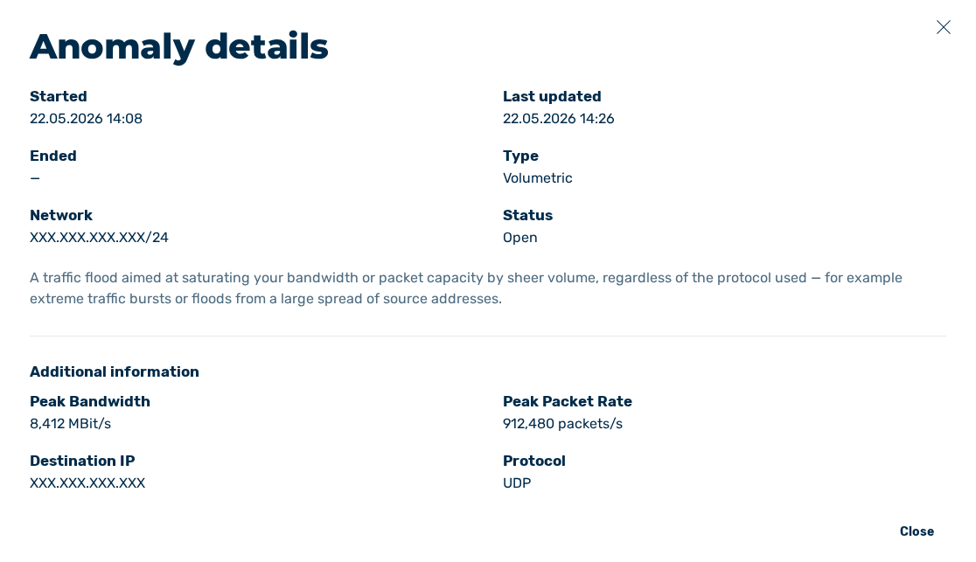Click the Status field label
Viewport: 976px width, 562px height.
click(527, 215)
